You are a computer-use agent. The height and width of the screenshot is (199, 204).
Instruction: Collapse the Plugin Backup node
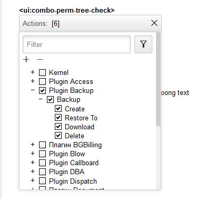pyautogui.click(x=33, y=90)
